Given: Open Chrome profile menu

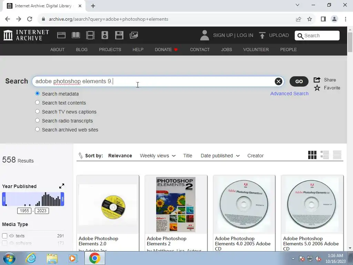Looking at the screenshot, I should coord(334,19).
